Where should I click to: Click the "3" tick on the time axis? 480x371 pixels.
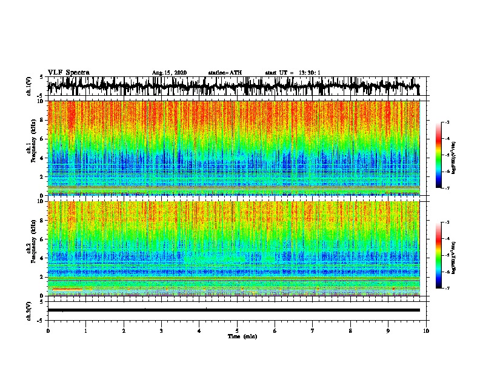pyautogui.click(x=161, y=331)
